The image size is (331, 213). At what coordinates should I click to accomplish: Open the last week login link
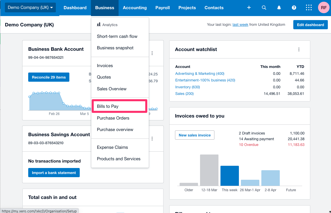click(x=240, y=25)
